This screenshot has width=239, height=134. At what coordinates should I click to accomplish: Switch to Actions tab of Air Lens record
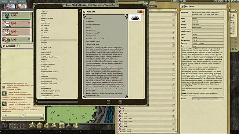(229, 18)
